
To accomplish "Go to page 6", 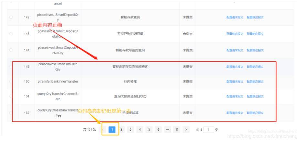I will click(x=158, y=130).
